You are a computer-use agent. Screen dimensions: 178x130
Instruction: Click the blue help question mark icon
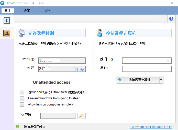(171, 19)
